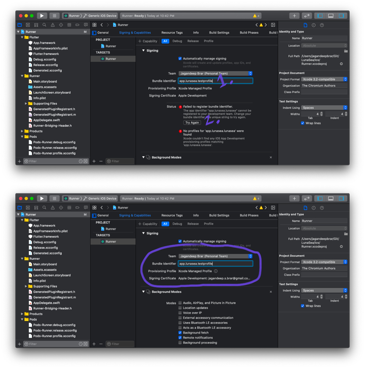Screen dimensions: 365x371
Task: Open Build Settings tab in upper window
Action: [219, 33]
